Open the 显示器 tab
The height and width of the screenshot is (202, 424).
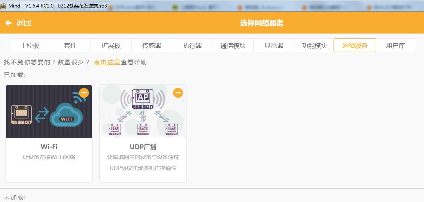pyautogui.click(x=274, y=45)
